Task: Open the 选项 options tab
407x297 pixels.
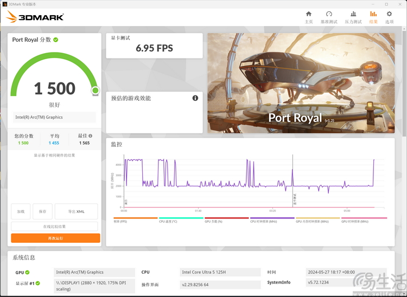Action: click(389, 17)
